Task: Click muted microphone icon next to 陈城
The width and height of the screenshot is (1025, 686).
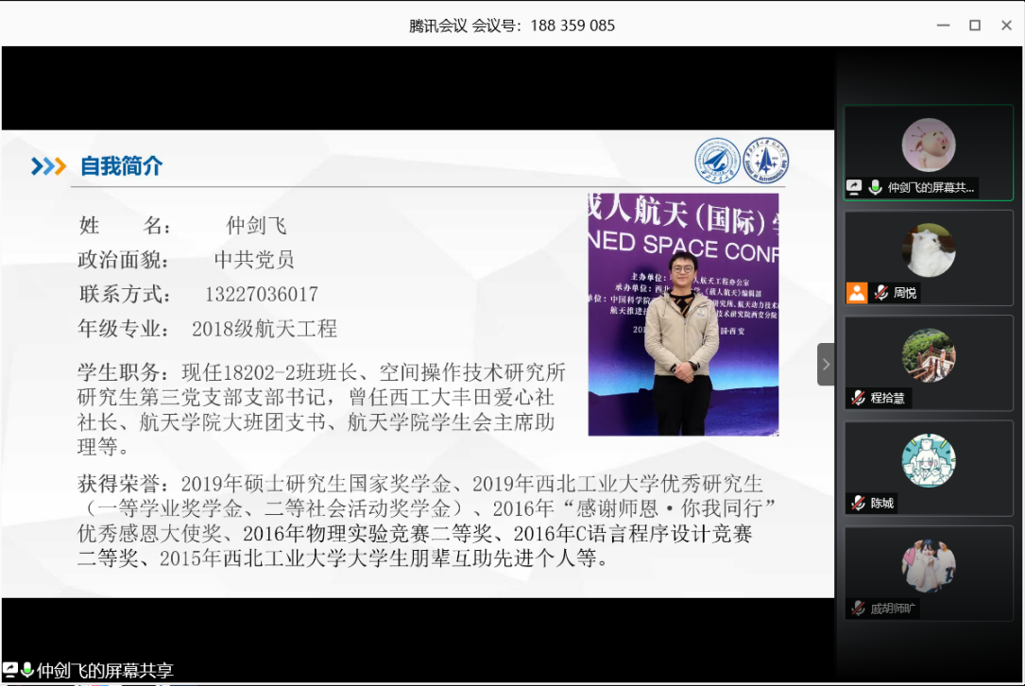Action: [x=858, y=503]
